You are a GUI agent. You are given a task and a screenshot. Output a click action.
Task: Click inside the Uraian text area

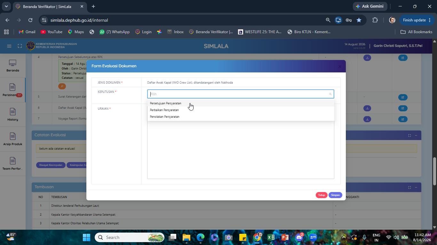(x=241, y=150)
